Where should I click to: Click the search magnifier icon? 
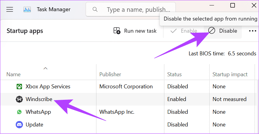tap(95, 10)
